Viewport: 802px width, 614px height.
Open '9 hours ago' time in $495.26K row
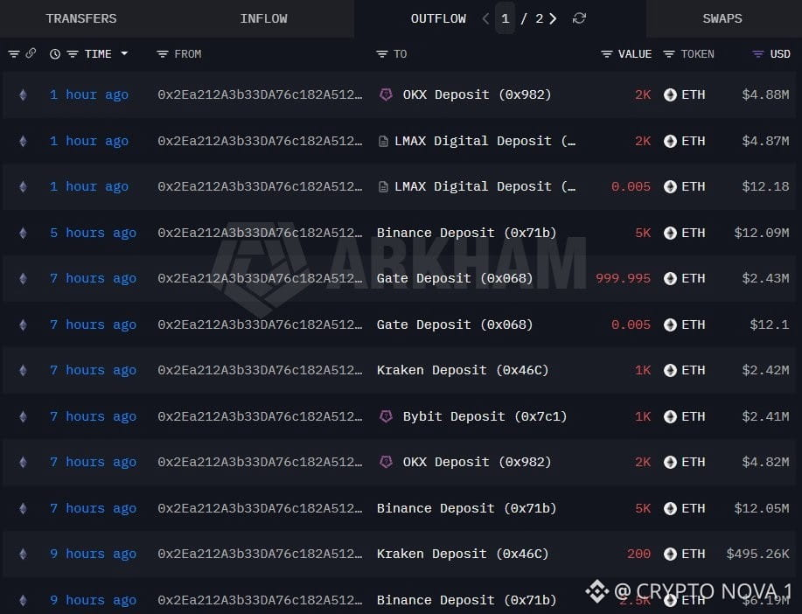(93, 554)
